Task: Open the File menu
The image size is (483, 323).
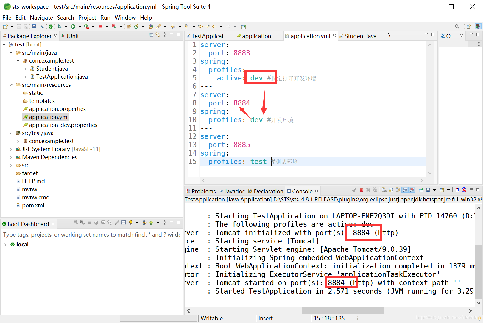Action: (7, 18)
